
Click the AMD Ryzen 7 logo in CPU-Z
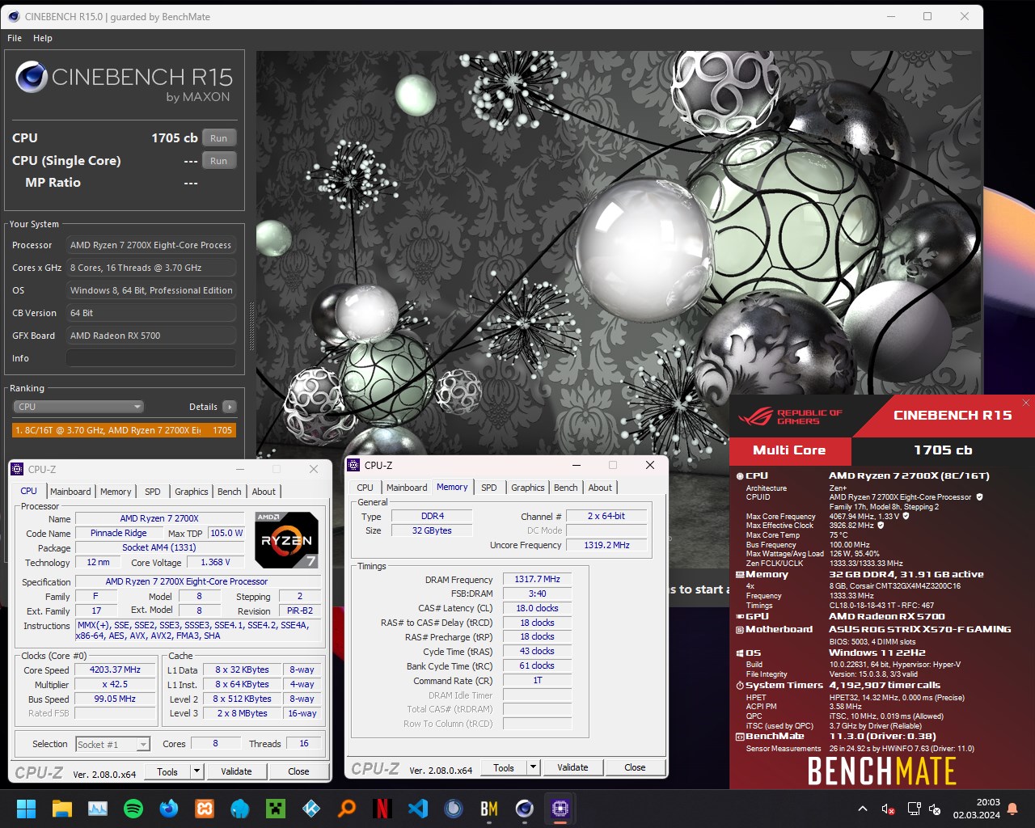[x=286, y=539]
